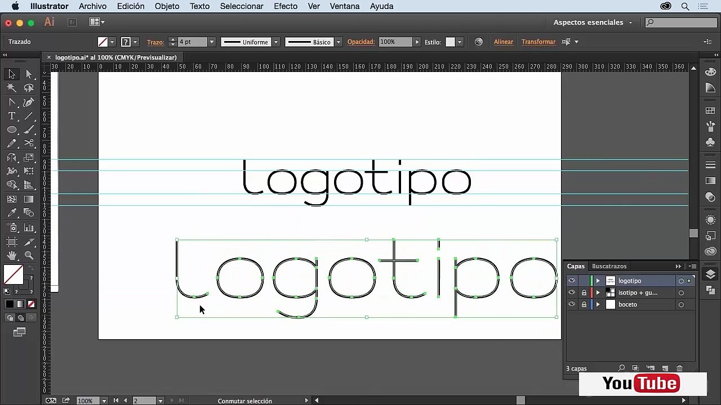Open the Uniforme width profile dropdown
The image size is (721, 405).
[276, 42]
